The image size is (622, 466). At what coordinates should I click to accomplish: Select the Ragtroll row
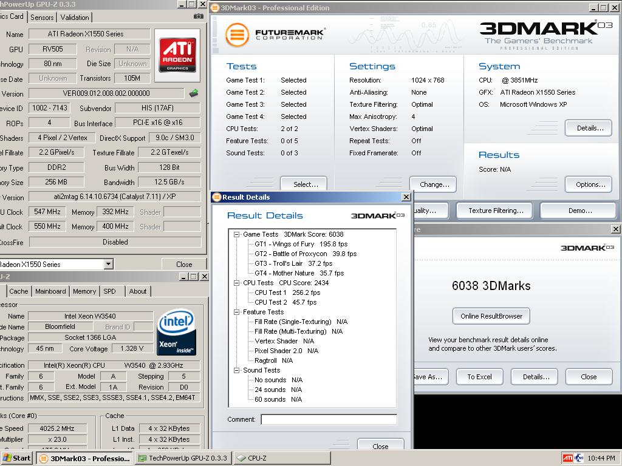tap(273, 360)
